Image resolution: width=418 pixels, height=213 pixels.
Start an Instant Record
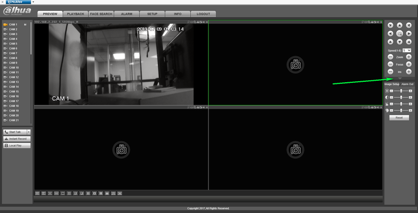point(17,139)
